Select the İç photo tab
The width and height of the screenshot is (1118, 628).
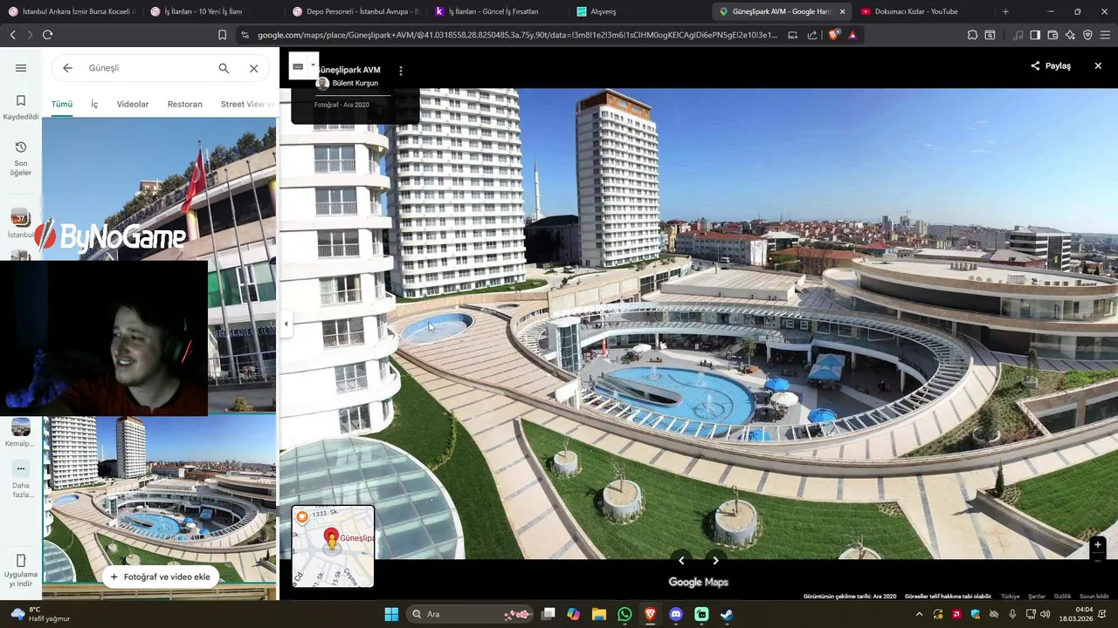click(x=94, y=104)
